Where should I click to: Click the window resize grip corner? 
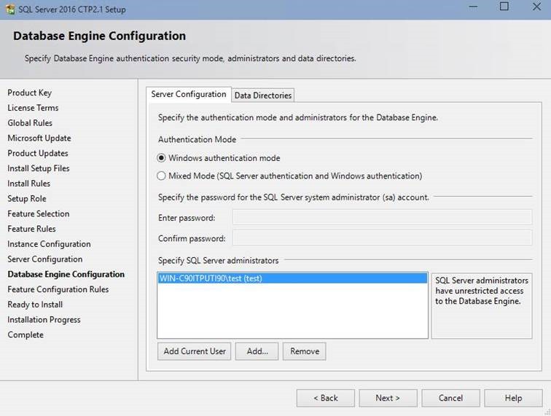[547, 412]
